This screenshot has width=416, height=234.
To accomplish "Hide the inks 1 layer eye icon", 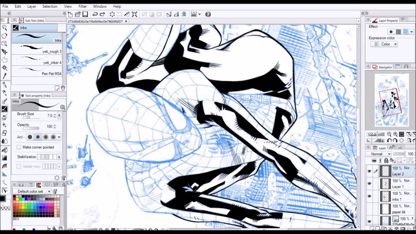I will pos(369,196).
